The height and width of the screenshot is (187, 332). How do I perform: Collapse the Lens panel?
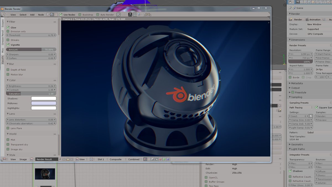(7, 114)
